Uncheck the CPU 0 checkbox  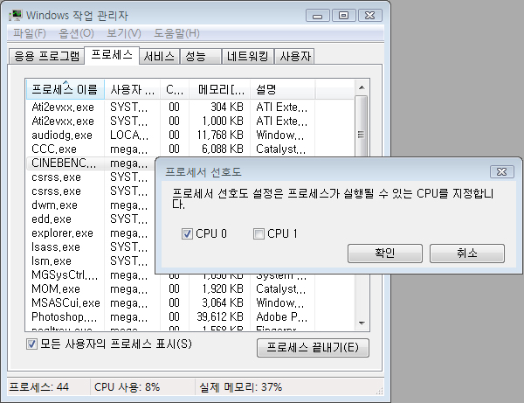[187, 233]
